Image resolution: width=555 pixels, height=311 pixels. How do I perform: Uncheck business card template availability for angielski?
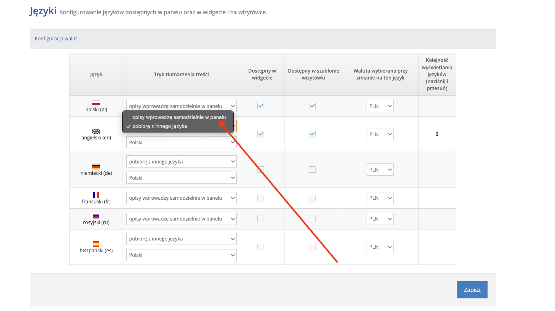312,134
